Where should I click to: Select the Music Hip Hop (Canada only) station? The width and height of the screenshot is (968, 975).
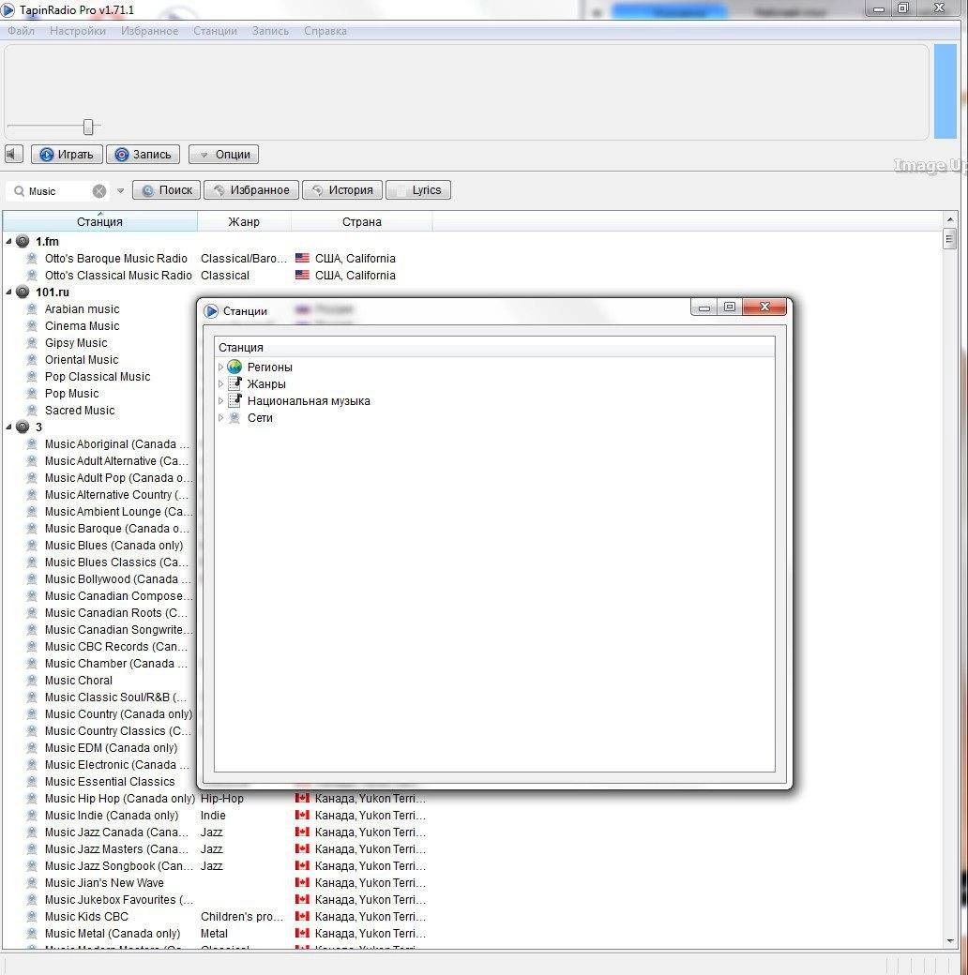120,799
